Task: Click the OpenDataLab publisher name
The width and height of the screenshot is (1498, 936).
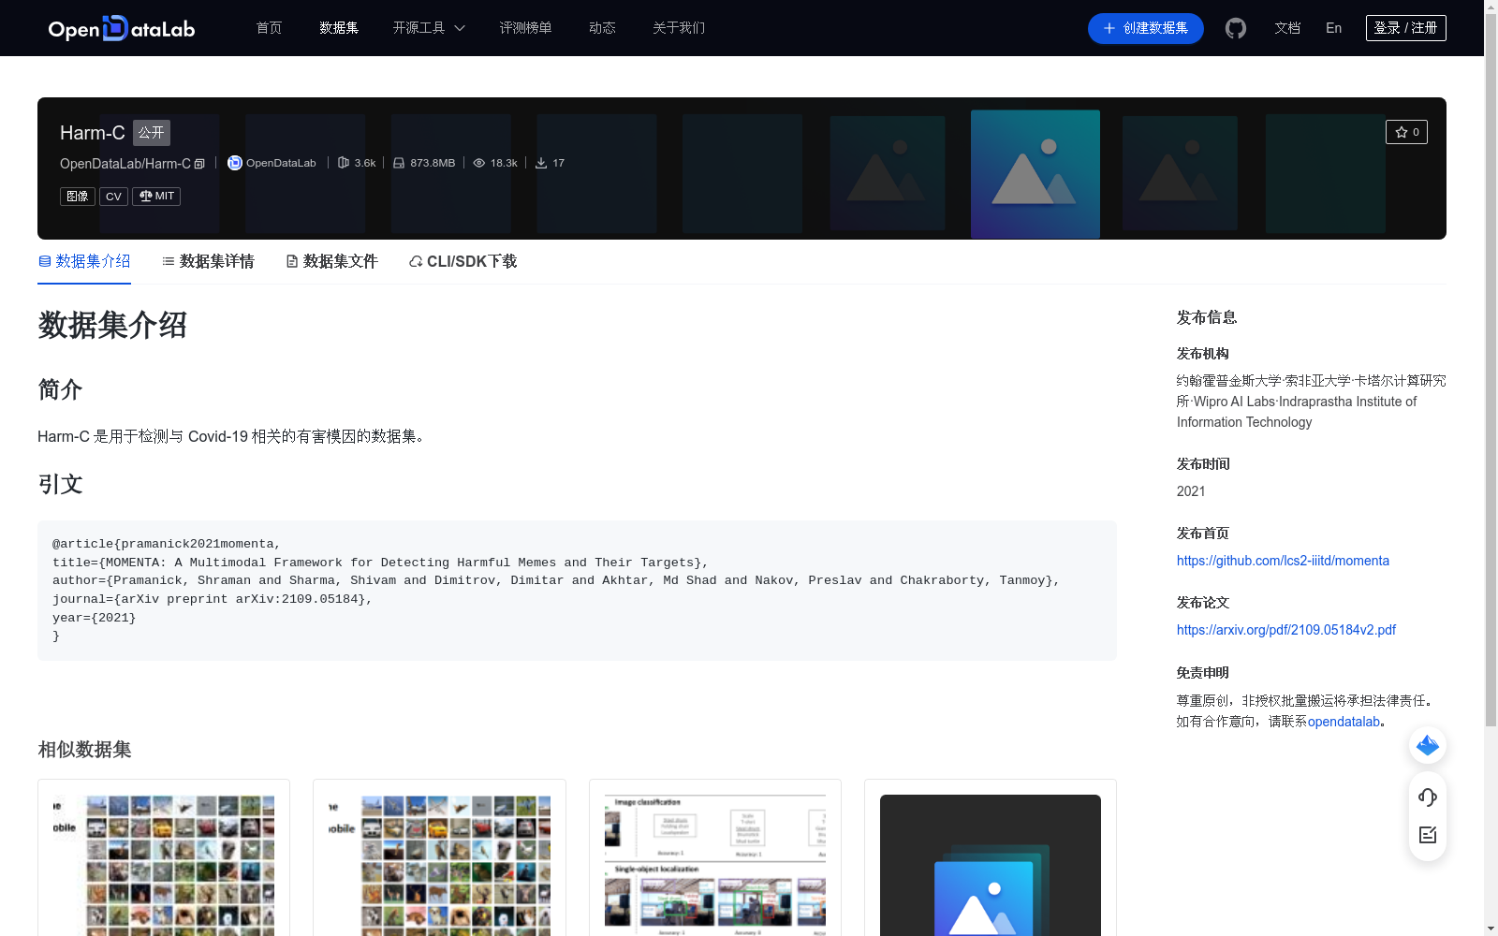Action: tap(281, 163)
